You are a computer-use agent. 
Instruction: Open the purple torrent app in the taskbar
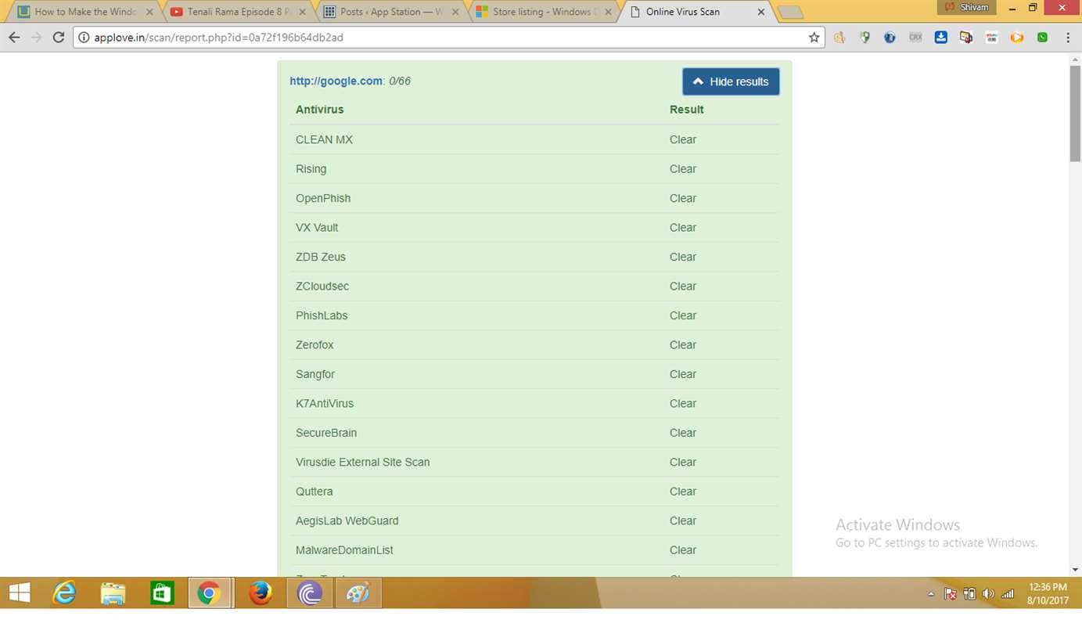pyautogui.click(x=310, y=593)
